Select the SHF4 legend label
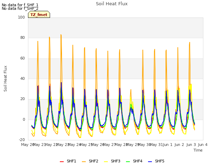The height and width of the screenshot is (168, 224). pos(138,161)
